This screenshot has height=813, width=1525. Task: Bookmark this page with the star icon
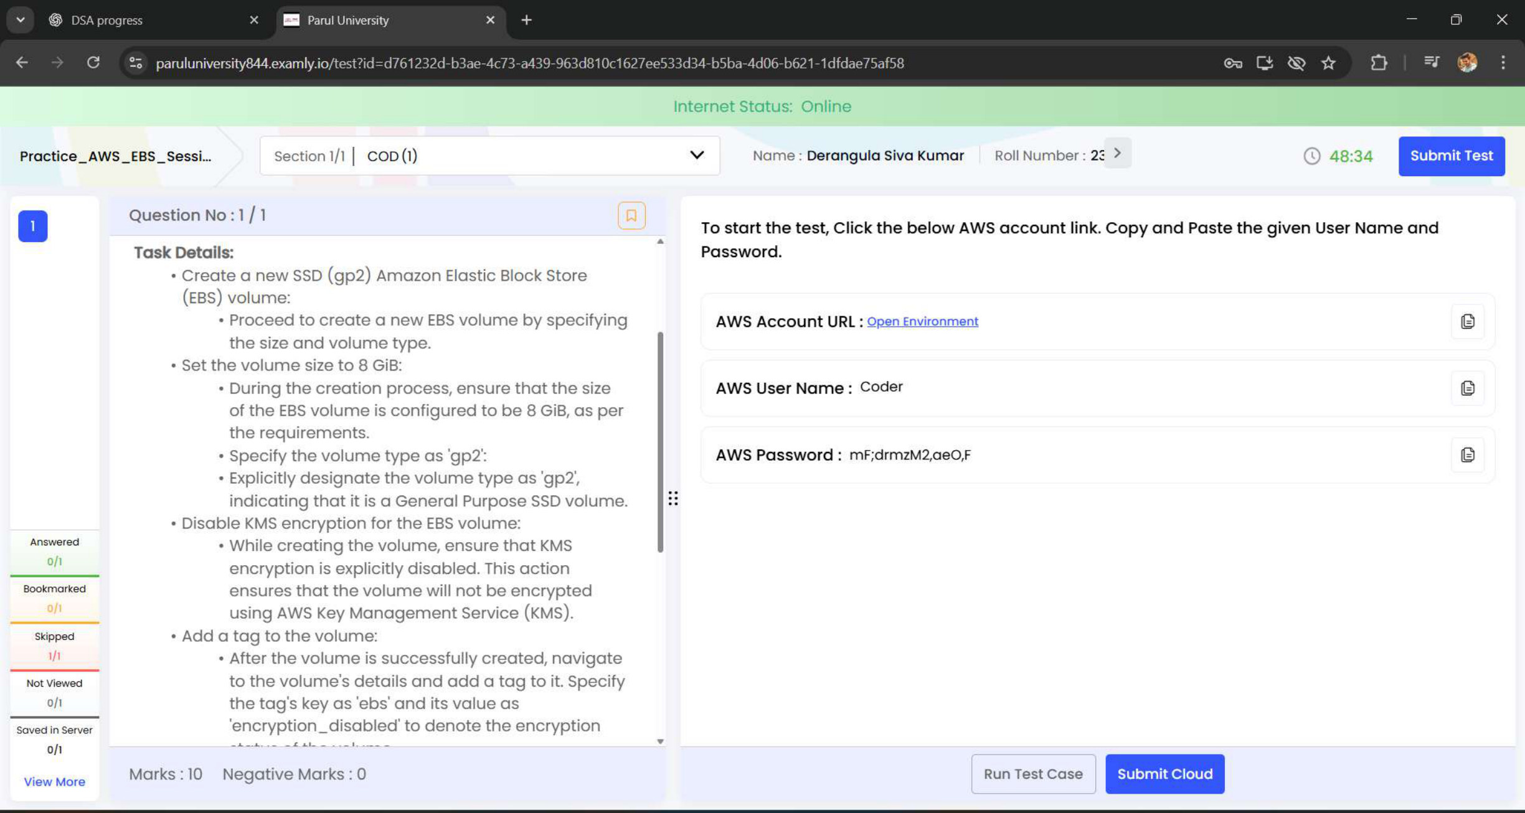tap(1328, 63)
